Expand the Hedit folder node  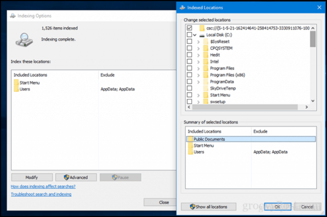(199, 55)
